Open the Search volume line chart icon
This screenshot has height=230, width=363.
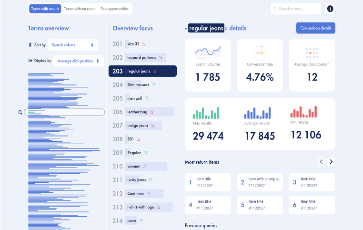click(x=208, y=51)
